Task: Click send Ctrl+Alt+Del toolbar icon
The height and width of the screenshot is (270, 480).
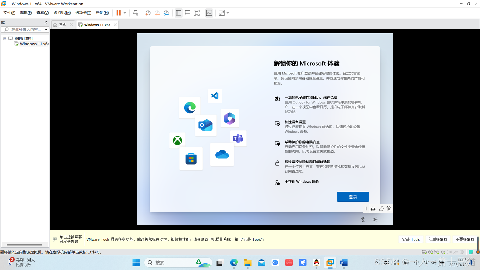Action: (x=135, y=13)
